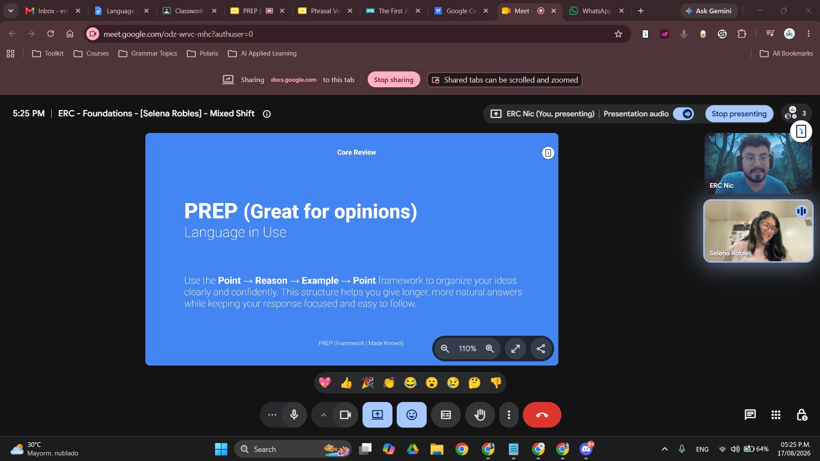Leave the call with red hang-up button
The height and width of the screenshot is (461, 820).
(542, 415)
